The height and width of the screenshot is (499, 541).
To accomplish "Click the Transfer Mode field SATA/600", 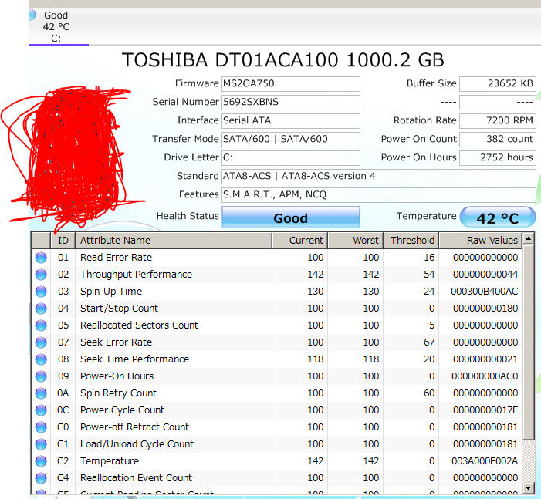I will (291, 140).
